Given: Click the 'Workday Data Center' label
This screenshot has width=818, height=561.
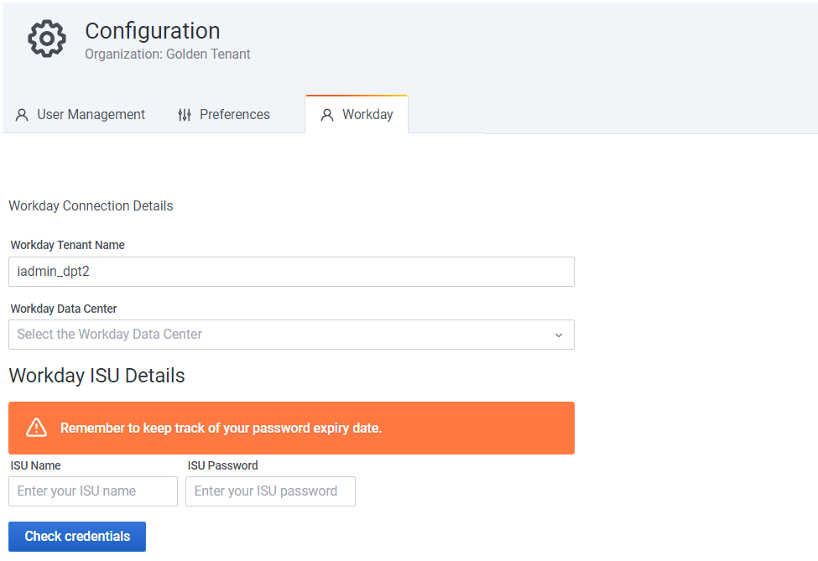Looking at the screenshot, I should [64, 309].
